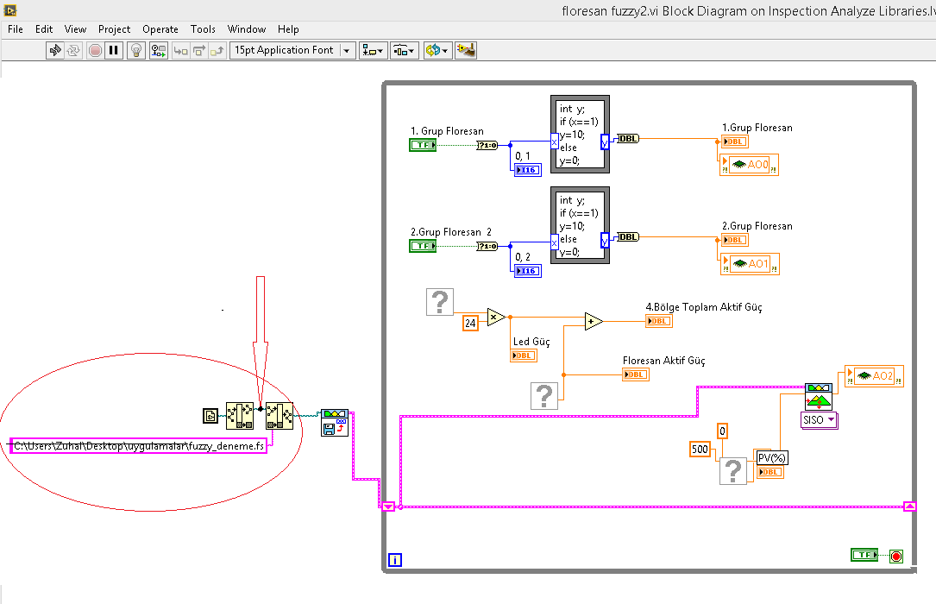The height and width of the screenshot is (604, 936).
Task: Select the numeric constant 0
Action: click(x=722, y=431)
